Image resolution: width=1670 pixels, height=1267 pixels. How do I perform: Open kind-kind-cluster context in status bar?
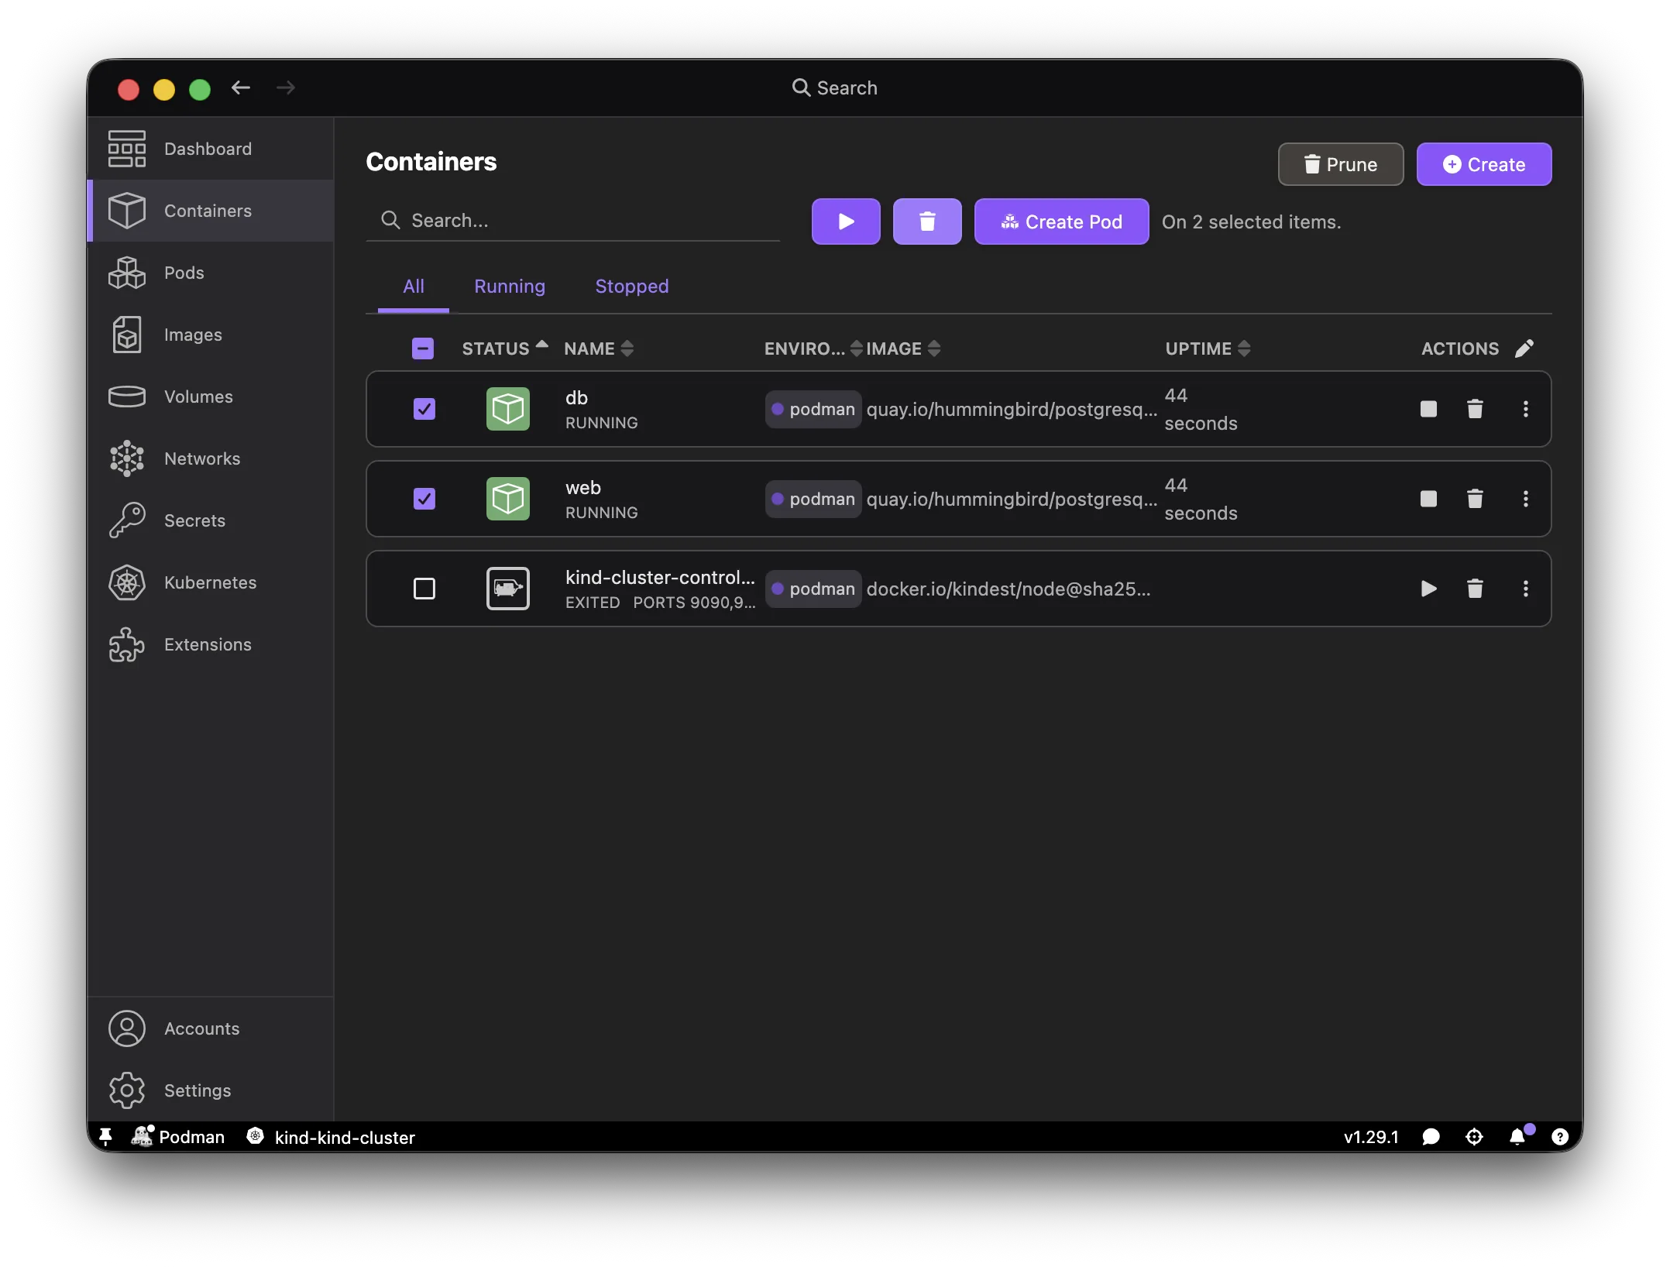pyautogui.click(x=331, y=1136)
